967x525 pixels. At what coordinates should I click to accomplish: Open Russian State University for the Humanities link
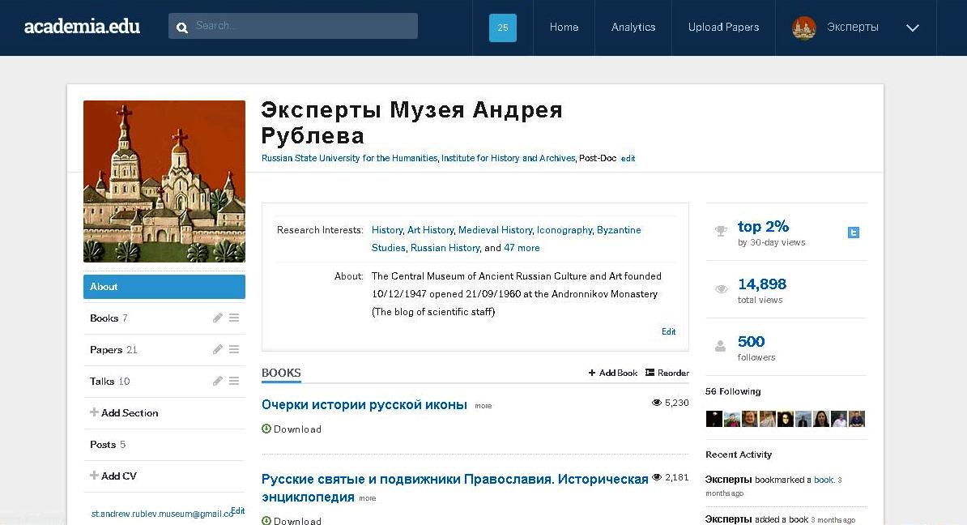coord(350,159)
